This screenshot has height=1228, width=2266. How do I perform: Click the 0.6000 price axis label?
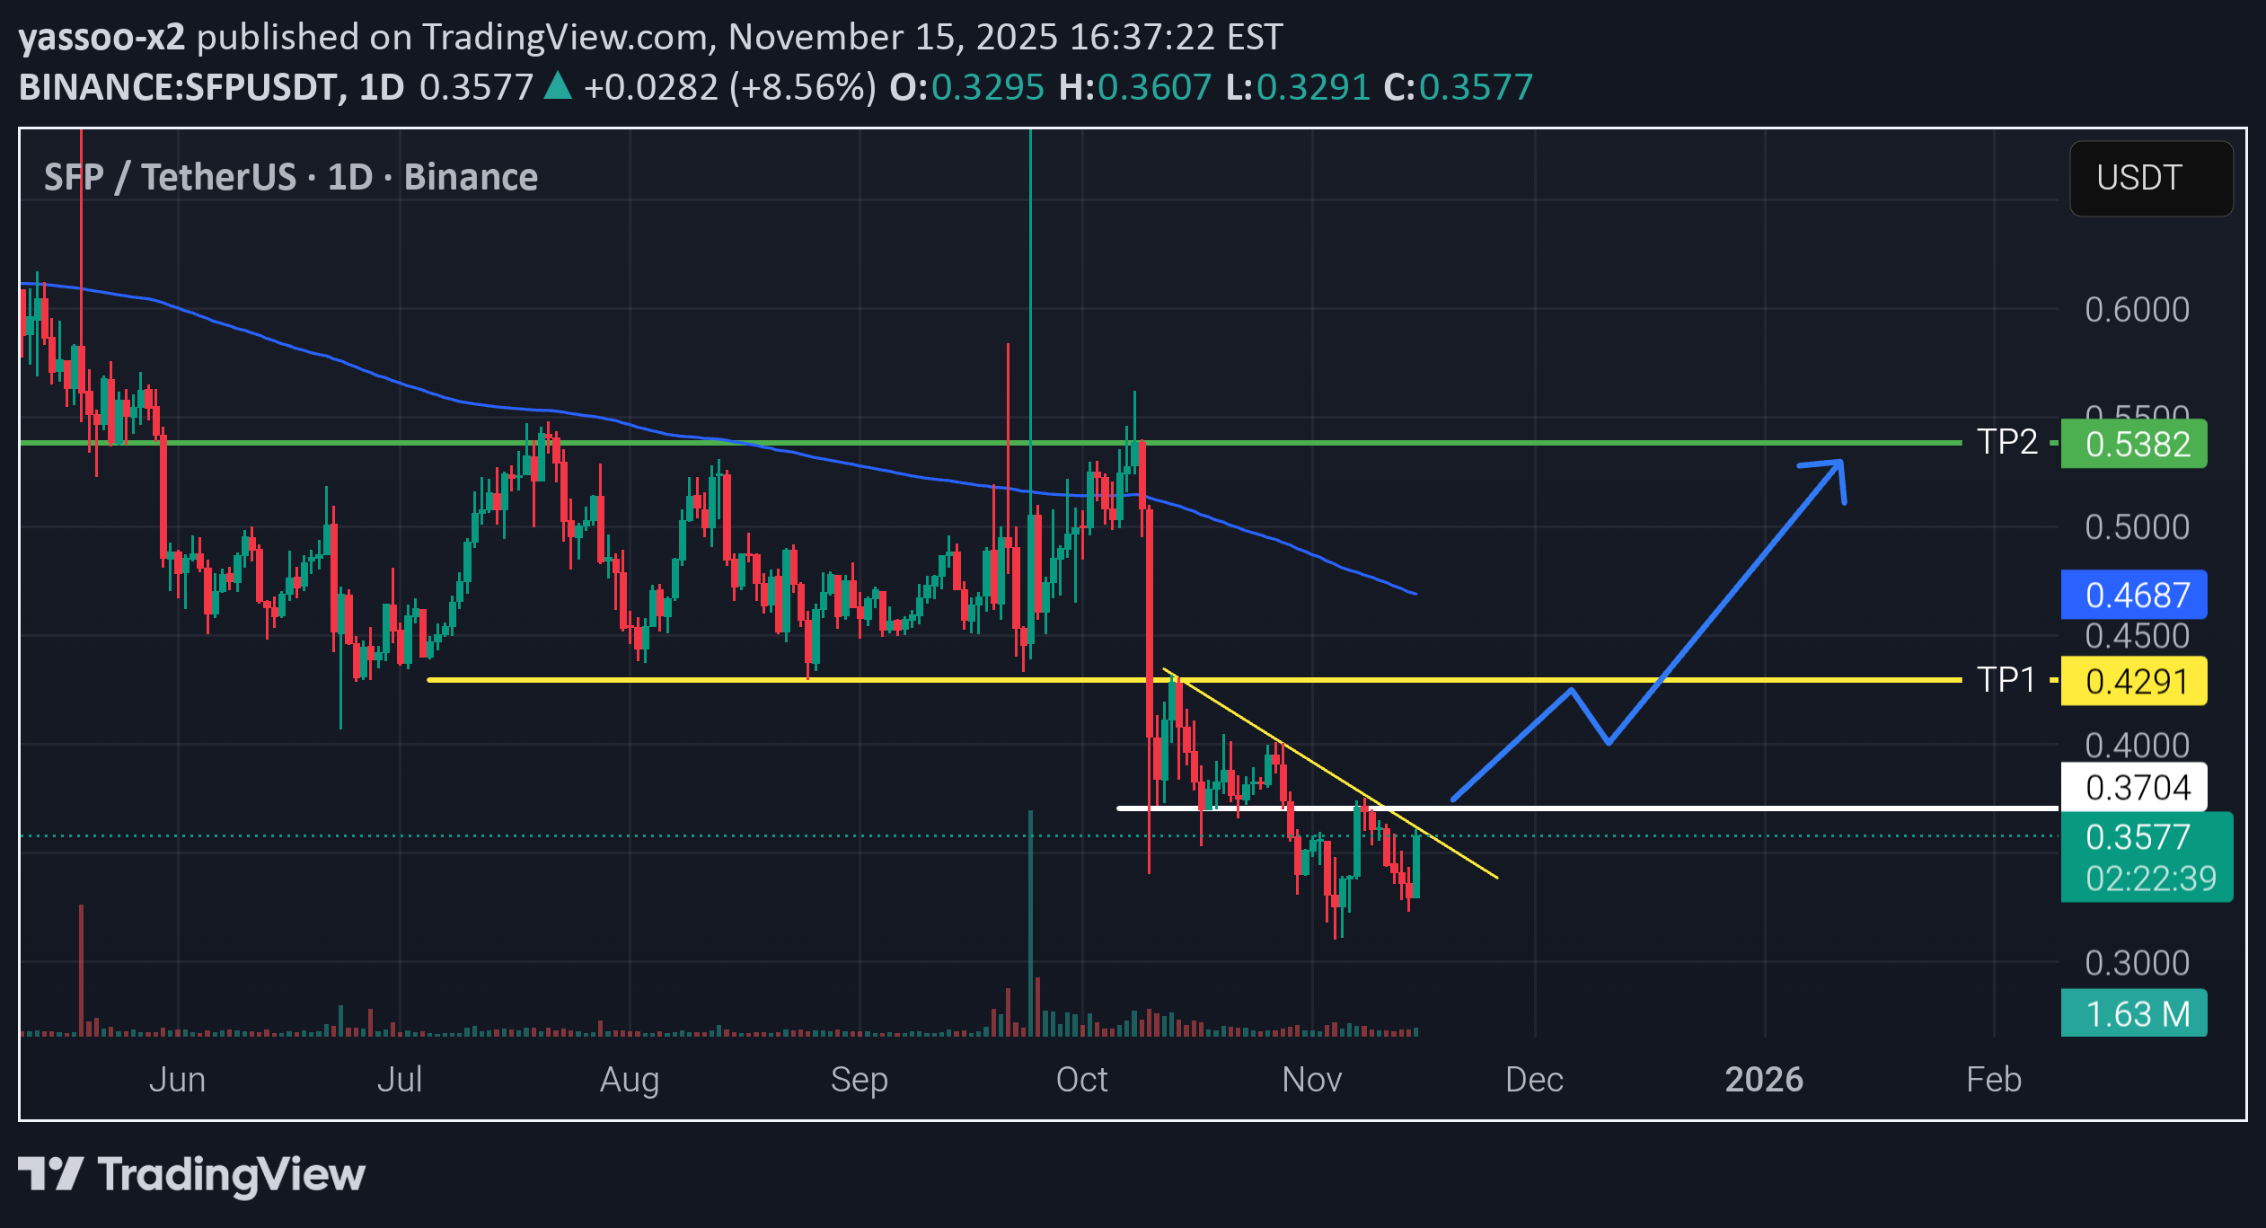point(2137,310)
